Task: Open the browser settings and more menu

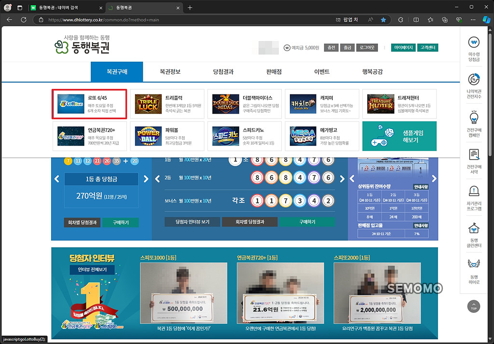Action: click(x=473, y=20)
